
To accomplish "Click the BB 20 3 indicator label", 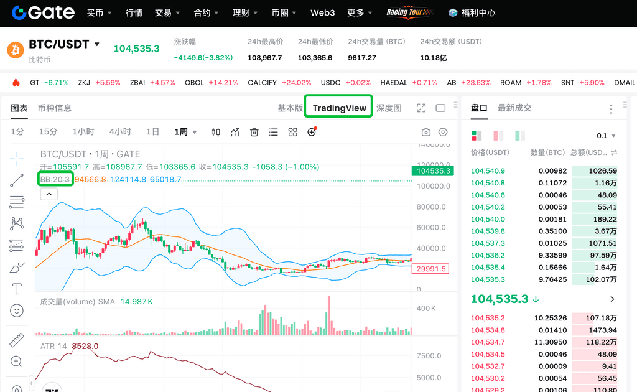I will 55,179.
